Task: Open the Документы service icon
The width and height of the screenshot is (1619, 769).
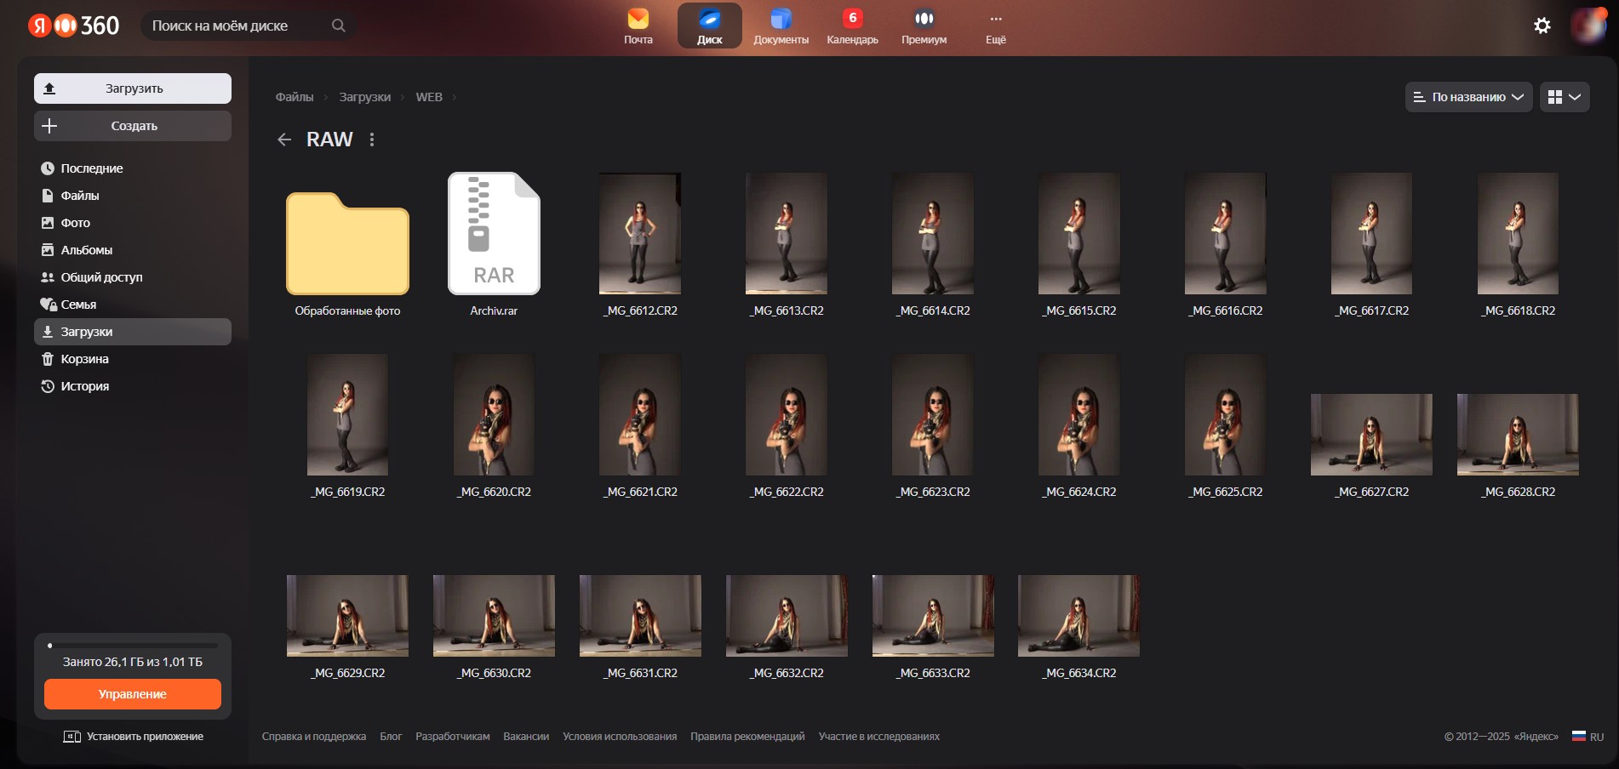Action: (x=781, y=26)
